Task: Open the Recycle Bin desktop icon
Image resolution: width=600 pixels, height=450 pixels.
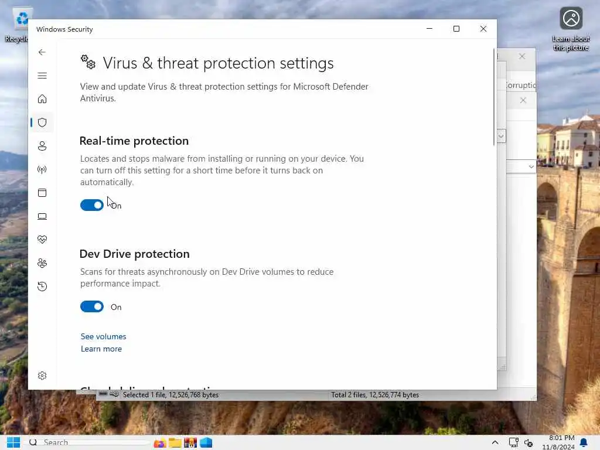Action: tap(16, 25)
